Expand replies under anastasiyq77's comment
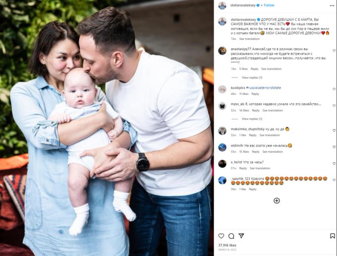 (x=252, y=78)
